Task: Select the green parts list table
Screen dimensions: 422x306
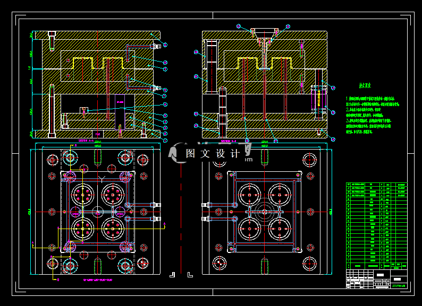Action: [376, 226]
